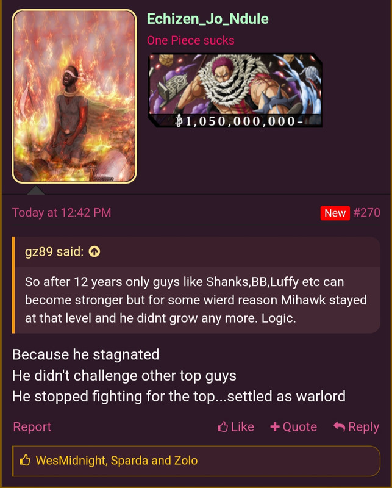Screen dimensions: 392x488
Task: Jump to gz89's original post arrow icon
Action: [x=94, y=251]
